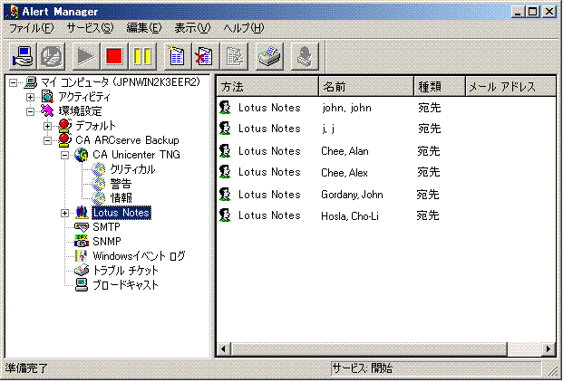563x382 pixels.
Task: Click the list horizontal scrollbar thumb
Action: (369, 349)
